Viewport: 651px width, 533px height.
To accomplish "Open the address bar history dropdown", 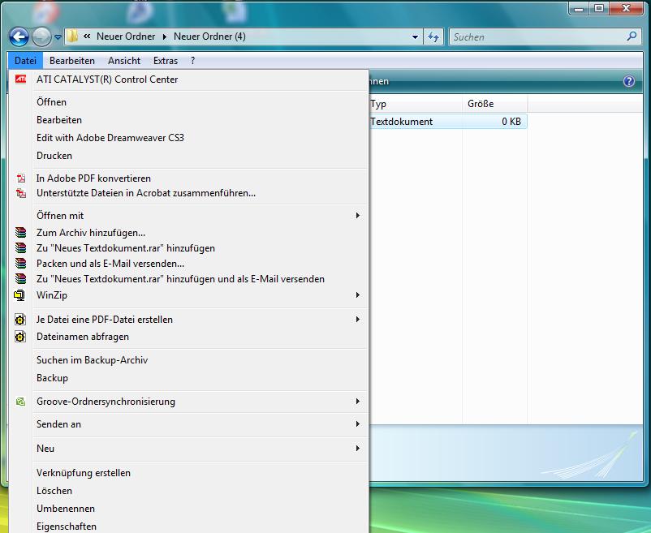I will pyautogui.click(x=415, y=37).
